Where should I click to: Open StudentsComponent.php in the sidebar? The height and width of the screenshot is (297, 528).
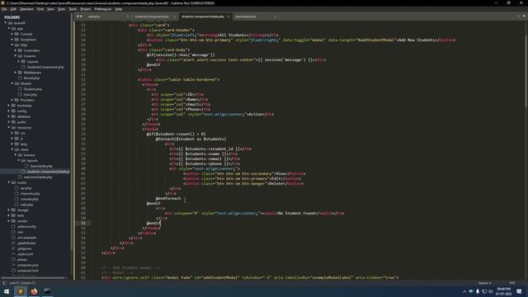point(45,67)
